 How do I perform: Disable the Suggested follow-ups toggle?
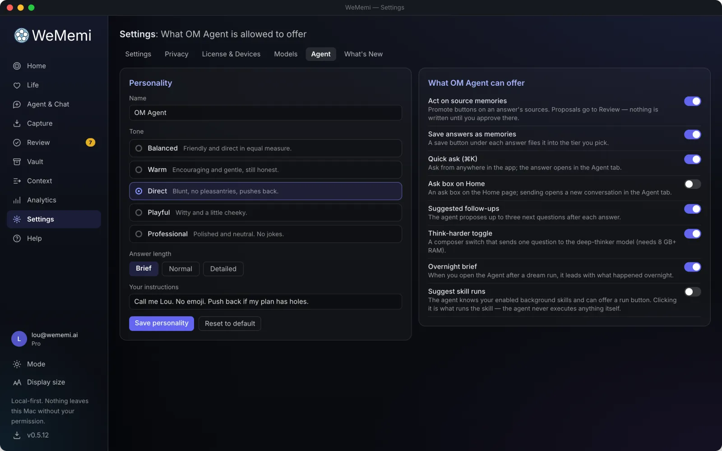click(x=692, y=209)
